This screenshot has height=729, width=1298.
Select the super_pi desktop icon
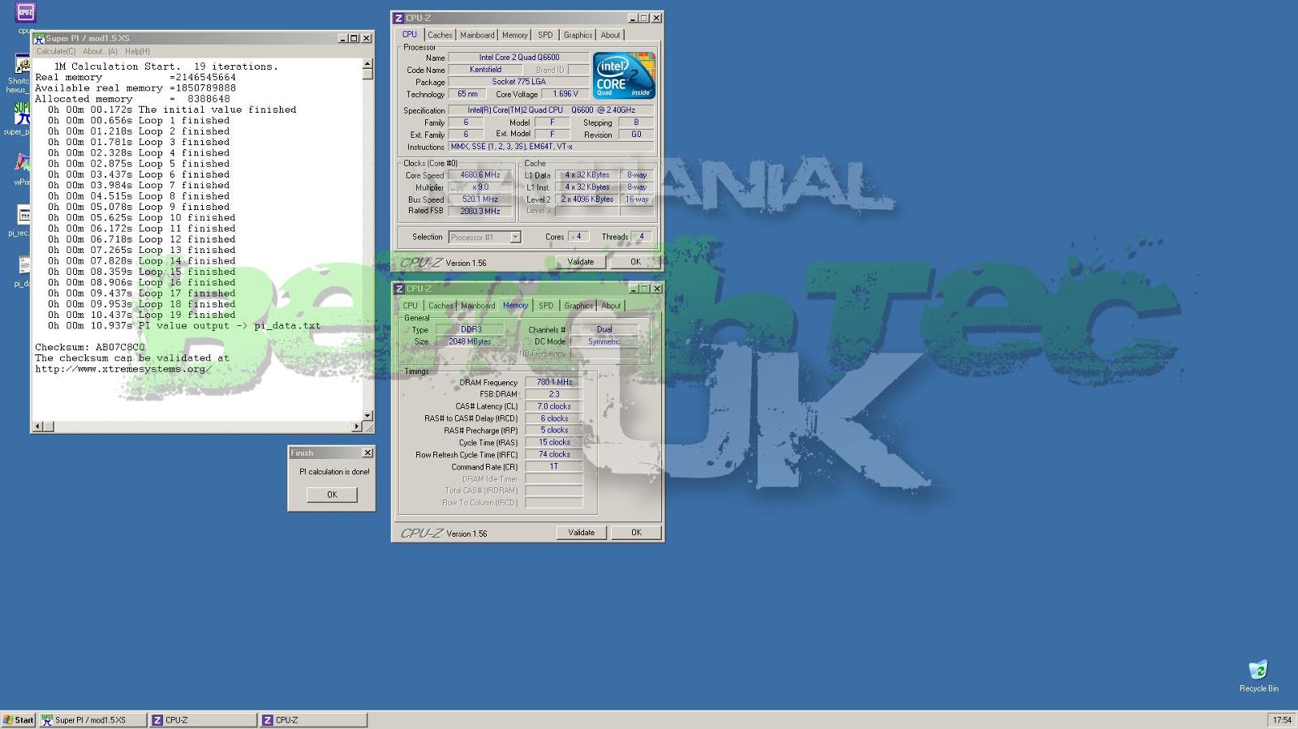[21, 114]
